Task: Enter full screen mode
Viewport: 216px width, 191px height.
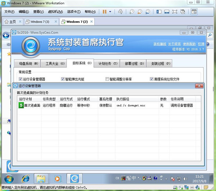Action: pos(175,12)
